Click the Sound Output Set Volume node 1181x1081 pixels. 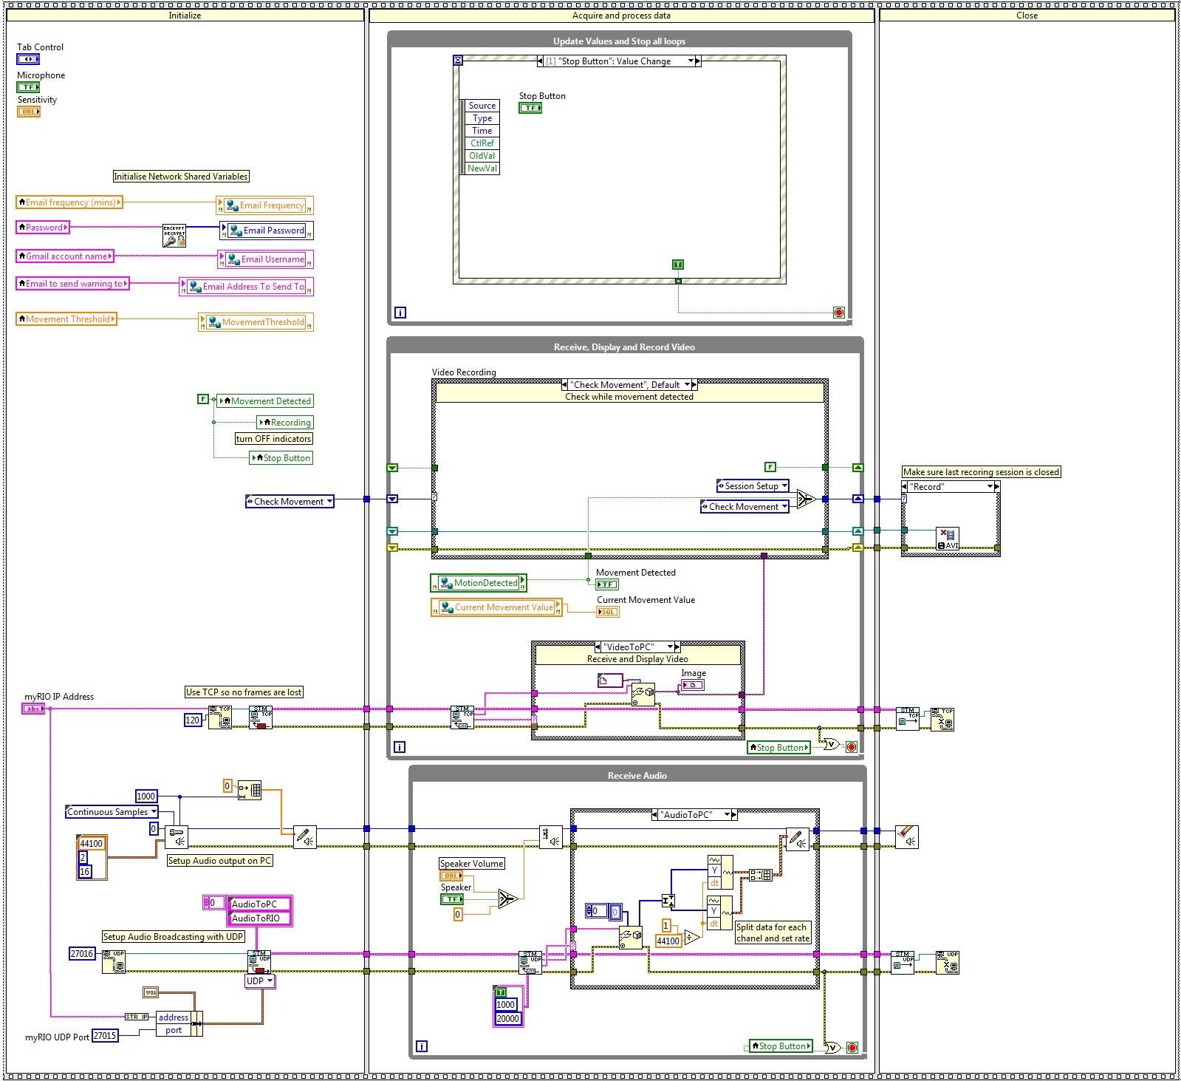coord(551,837)
